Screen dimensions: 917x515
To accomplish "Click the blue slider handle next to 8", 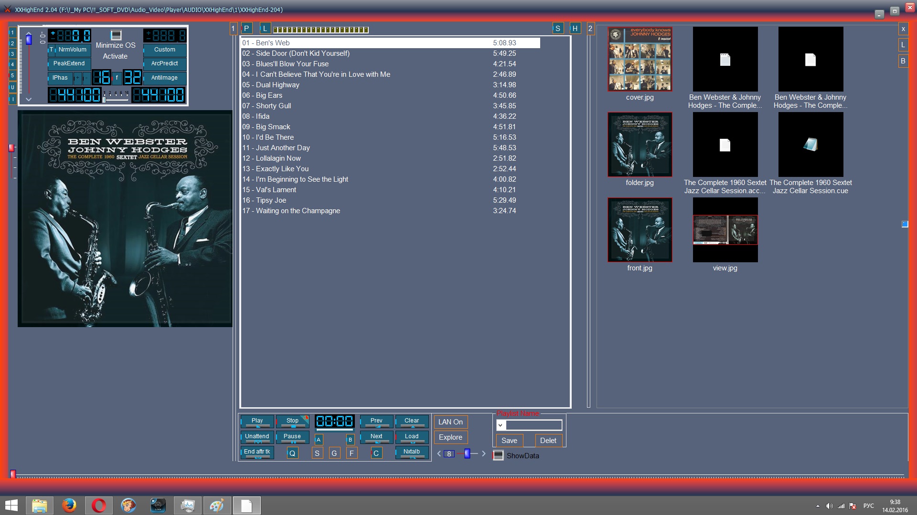I will [x=467, y=453].
